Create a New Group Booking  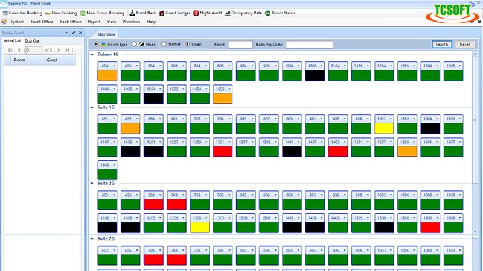(102, 13)
